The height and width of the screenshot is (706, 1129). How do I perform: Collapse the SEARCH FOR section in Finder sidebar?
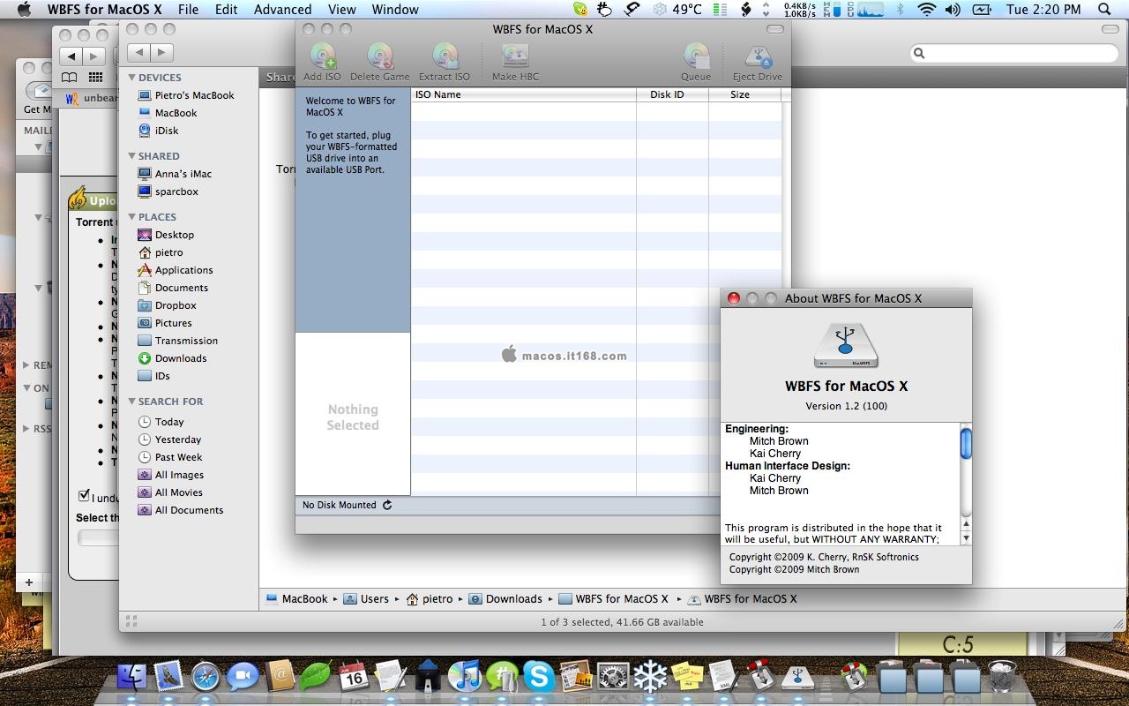tap(131, 402)
